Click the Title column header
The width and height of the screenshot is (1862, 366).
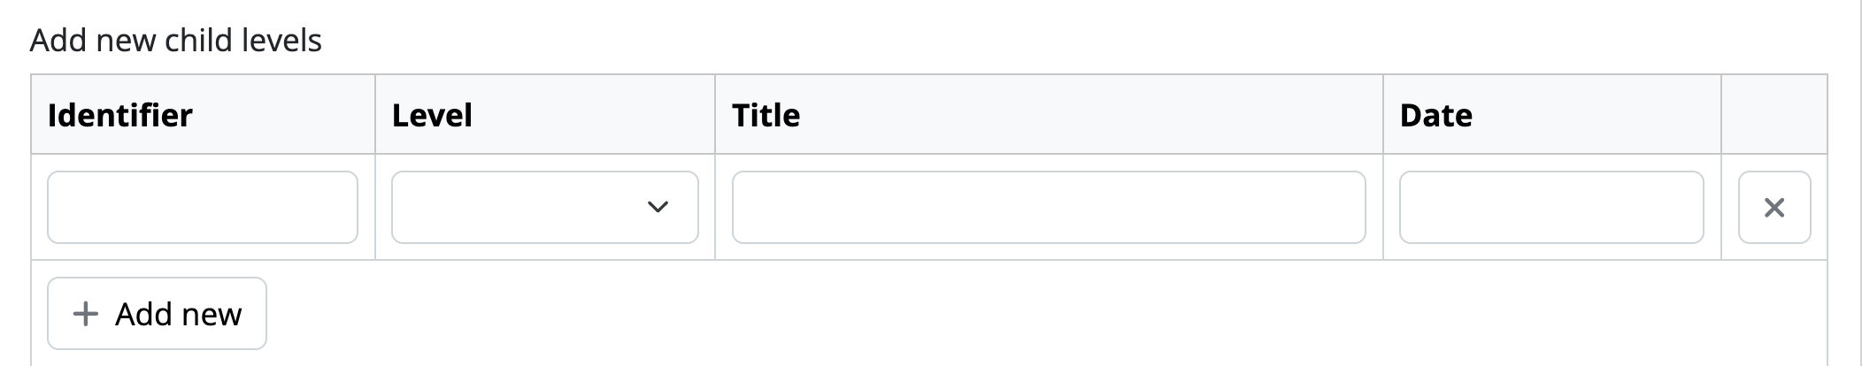[766, 116]
